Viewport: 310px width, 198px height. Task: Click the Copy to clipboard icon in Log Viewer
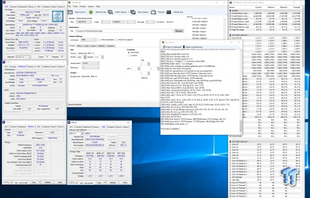[164, 47]
